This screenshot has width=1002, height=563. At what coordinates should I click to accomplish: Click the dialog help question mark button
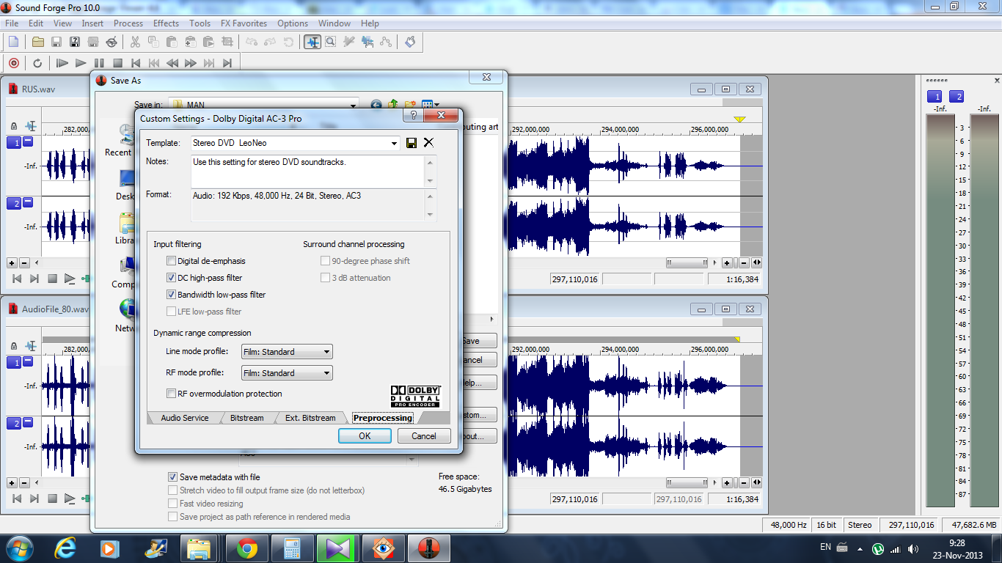[x=414, y=116]
